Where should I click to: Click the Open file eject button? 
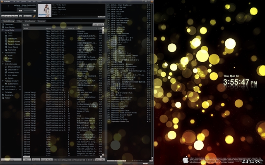20,16
